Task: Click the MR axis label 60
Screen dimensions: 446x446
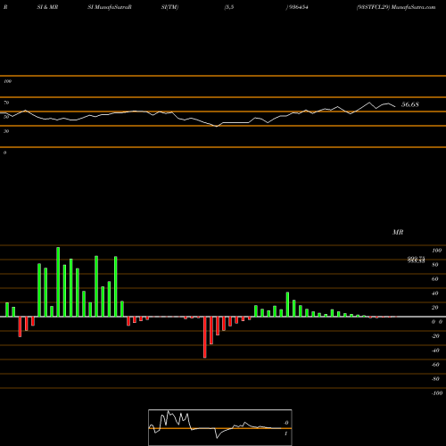Action: [435, 279]
